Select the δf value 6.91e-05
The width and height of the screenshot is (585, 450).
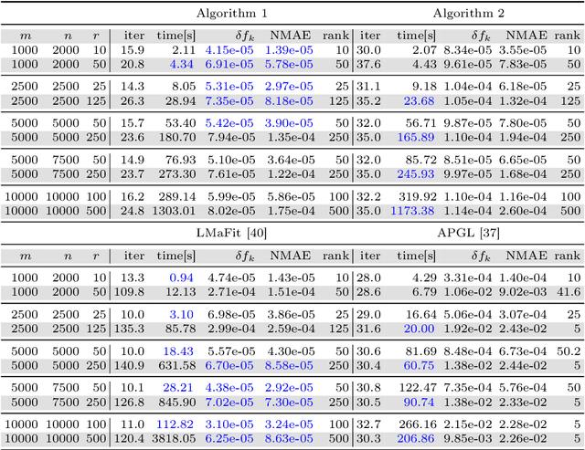click(229, 64)
